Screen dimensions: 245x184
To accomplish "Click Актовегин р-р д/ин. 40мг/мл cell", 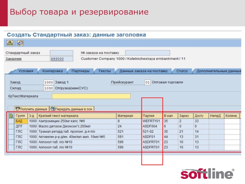I will point(77,137).
